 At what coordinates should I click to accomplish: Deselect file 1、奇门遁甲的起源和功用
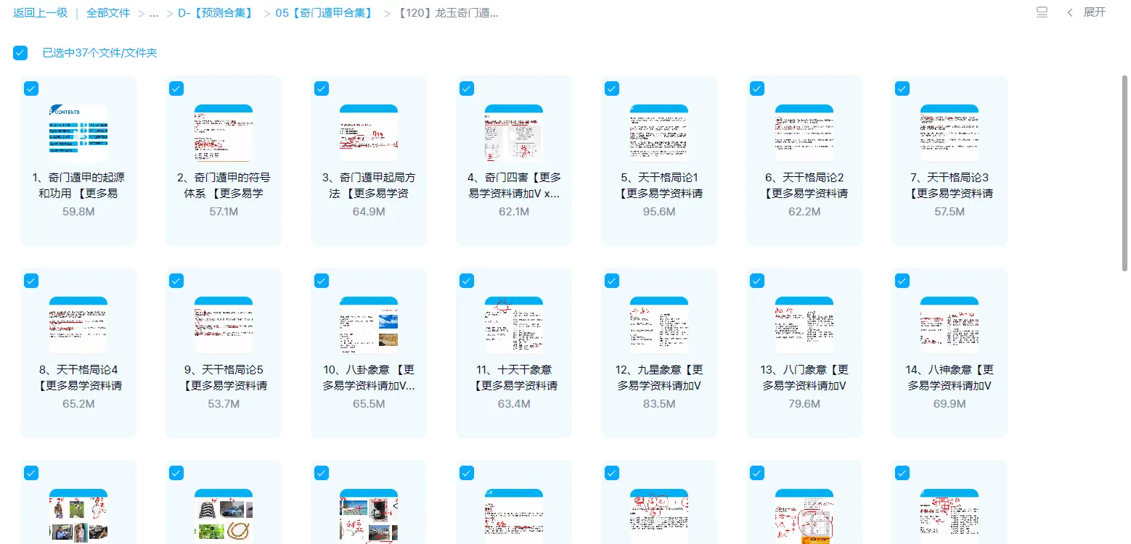(30, 88)
